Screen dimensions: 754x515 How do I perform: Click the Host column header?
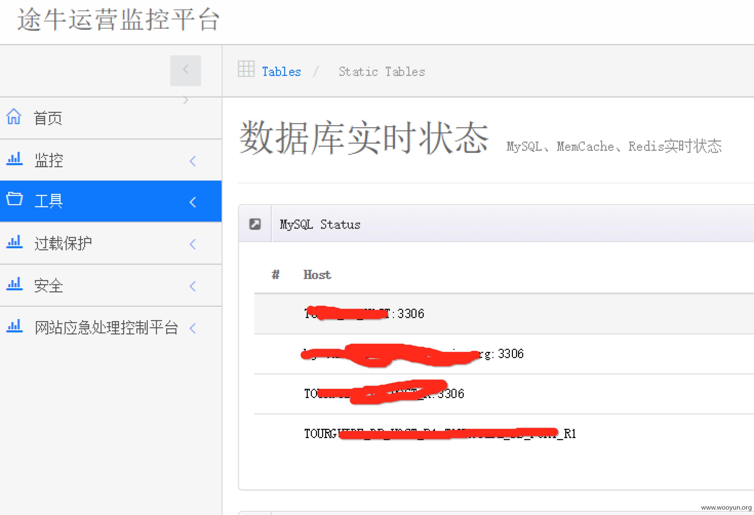pyautogui.click(x=317, y=275)
